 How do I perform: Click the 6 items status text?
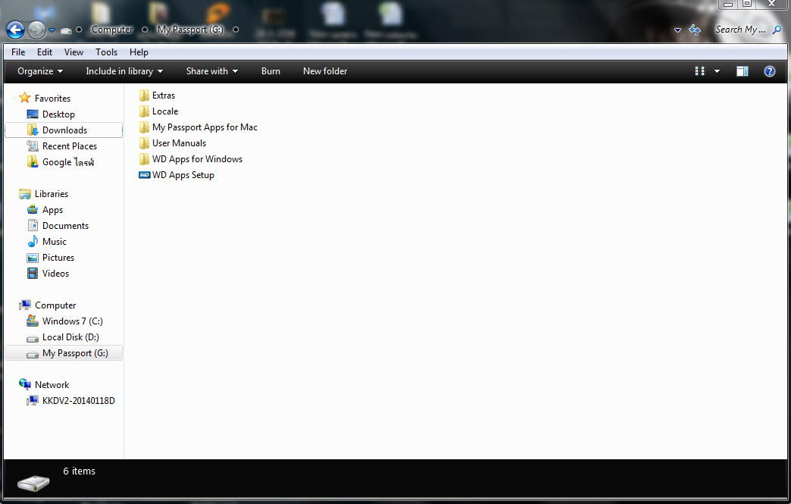(x=80, y=471)
